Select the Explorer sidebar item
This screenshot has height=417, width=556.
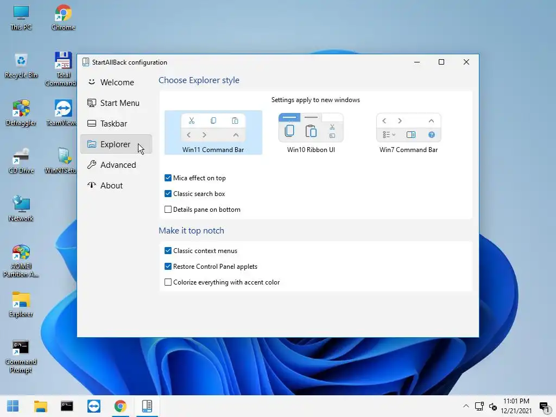116,144
